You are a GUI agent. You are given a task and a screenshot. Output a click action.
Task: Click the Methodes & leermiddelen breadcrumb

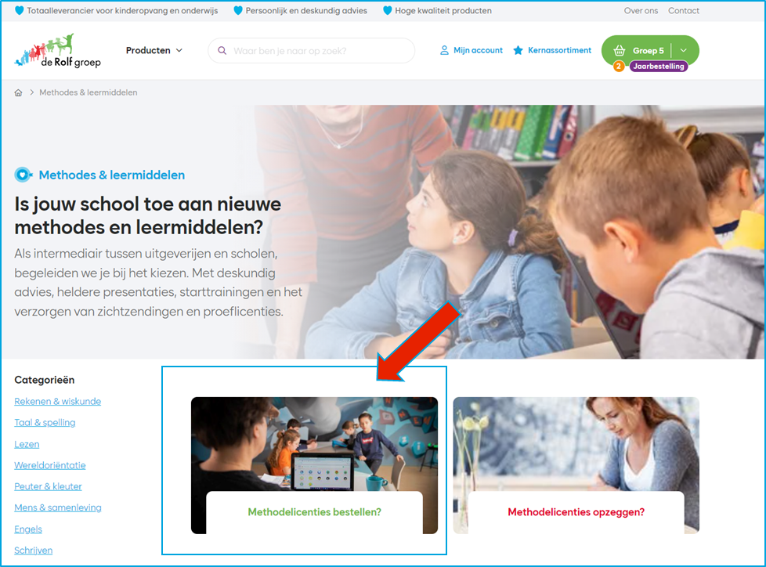click(x=88, y=92)
